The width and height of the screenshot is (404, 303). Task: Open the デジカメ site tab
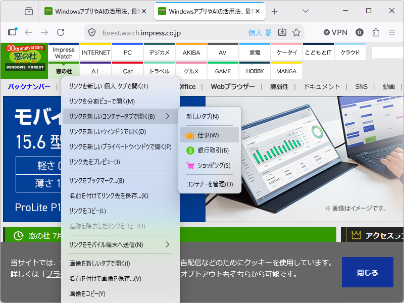pos(160,53)
